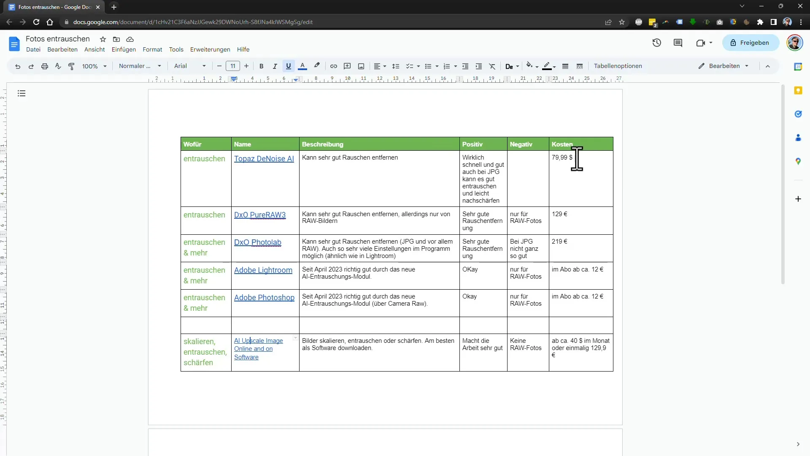This screenshot has width=810, height=456.
Task: Expand the font size dropdown showing 11
Action: (x=232, y=66)
